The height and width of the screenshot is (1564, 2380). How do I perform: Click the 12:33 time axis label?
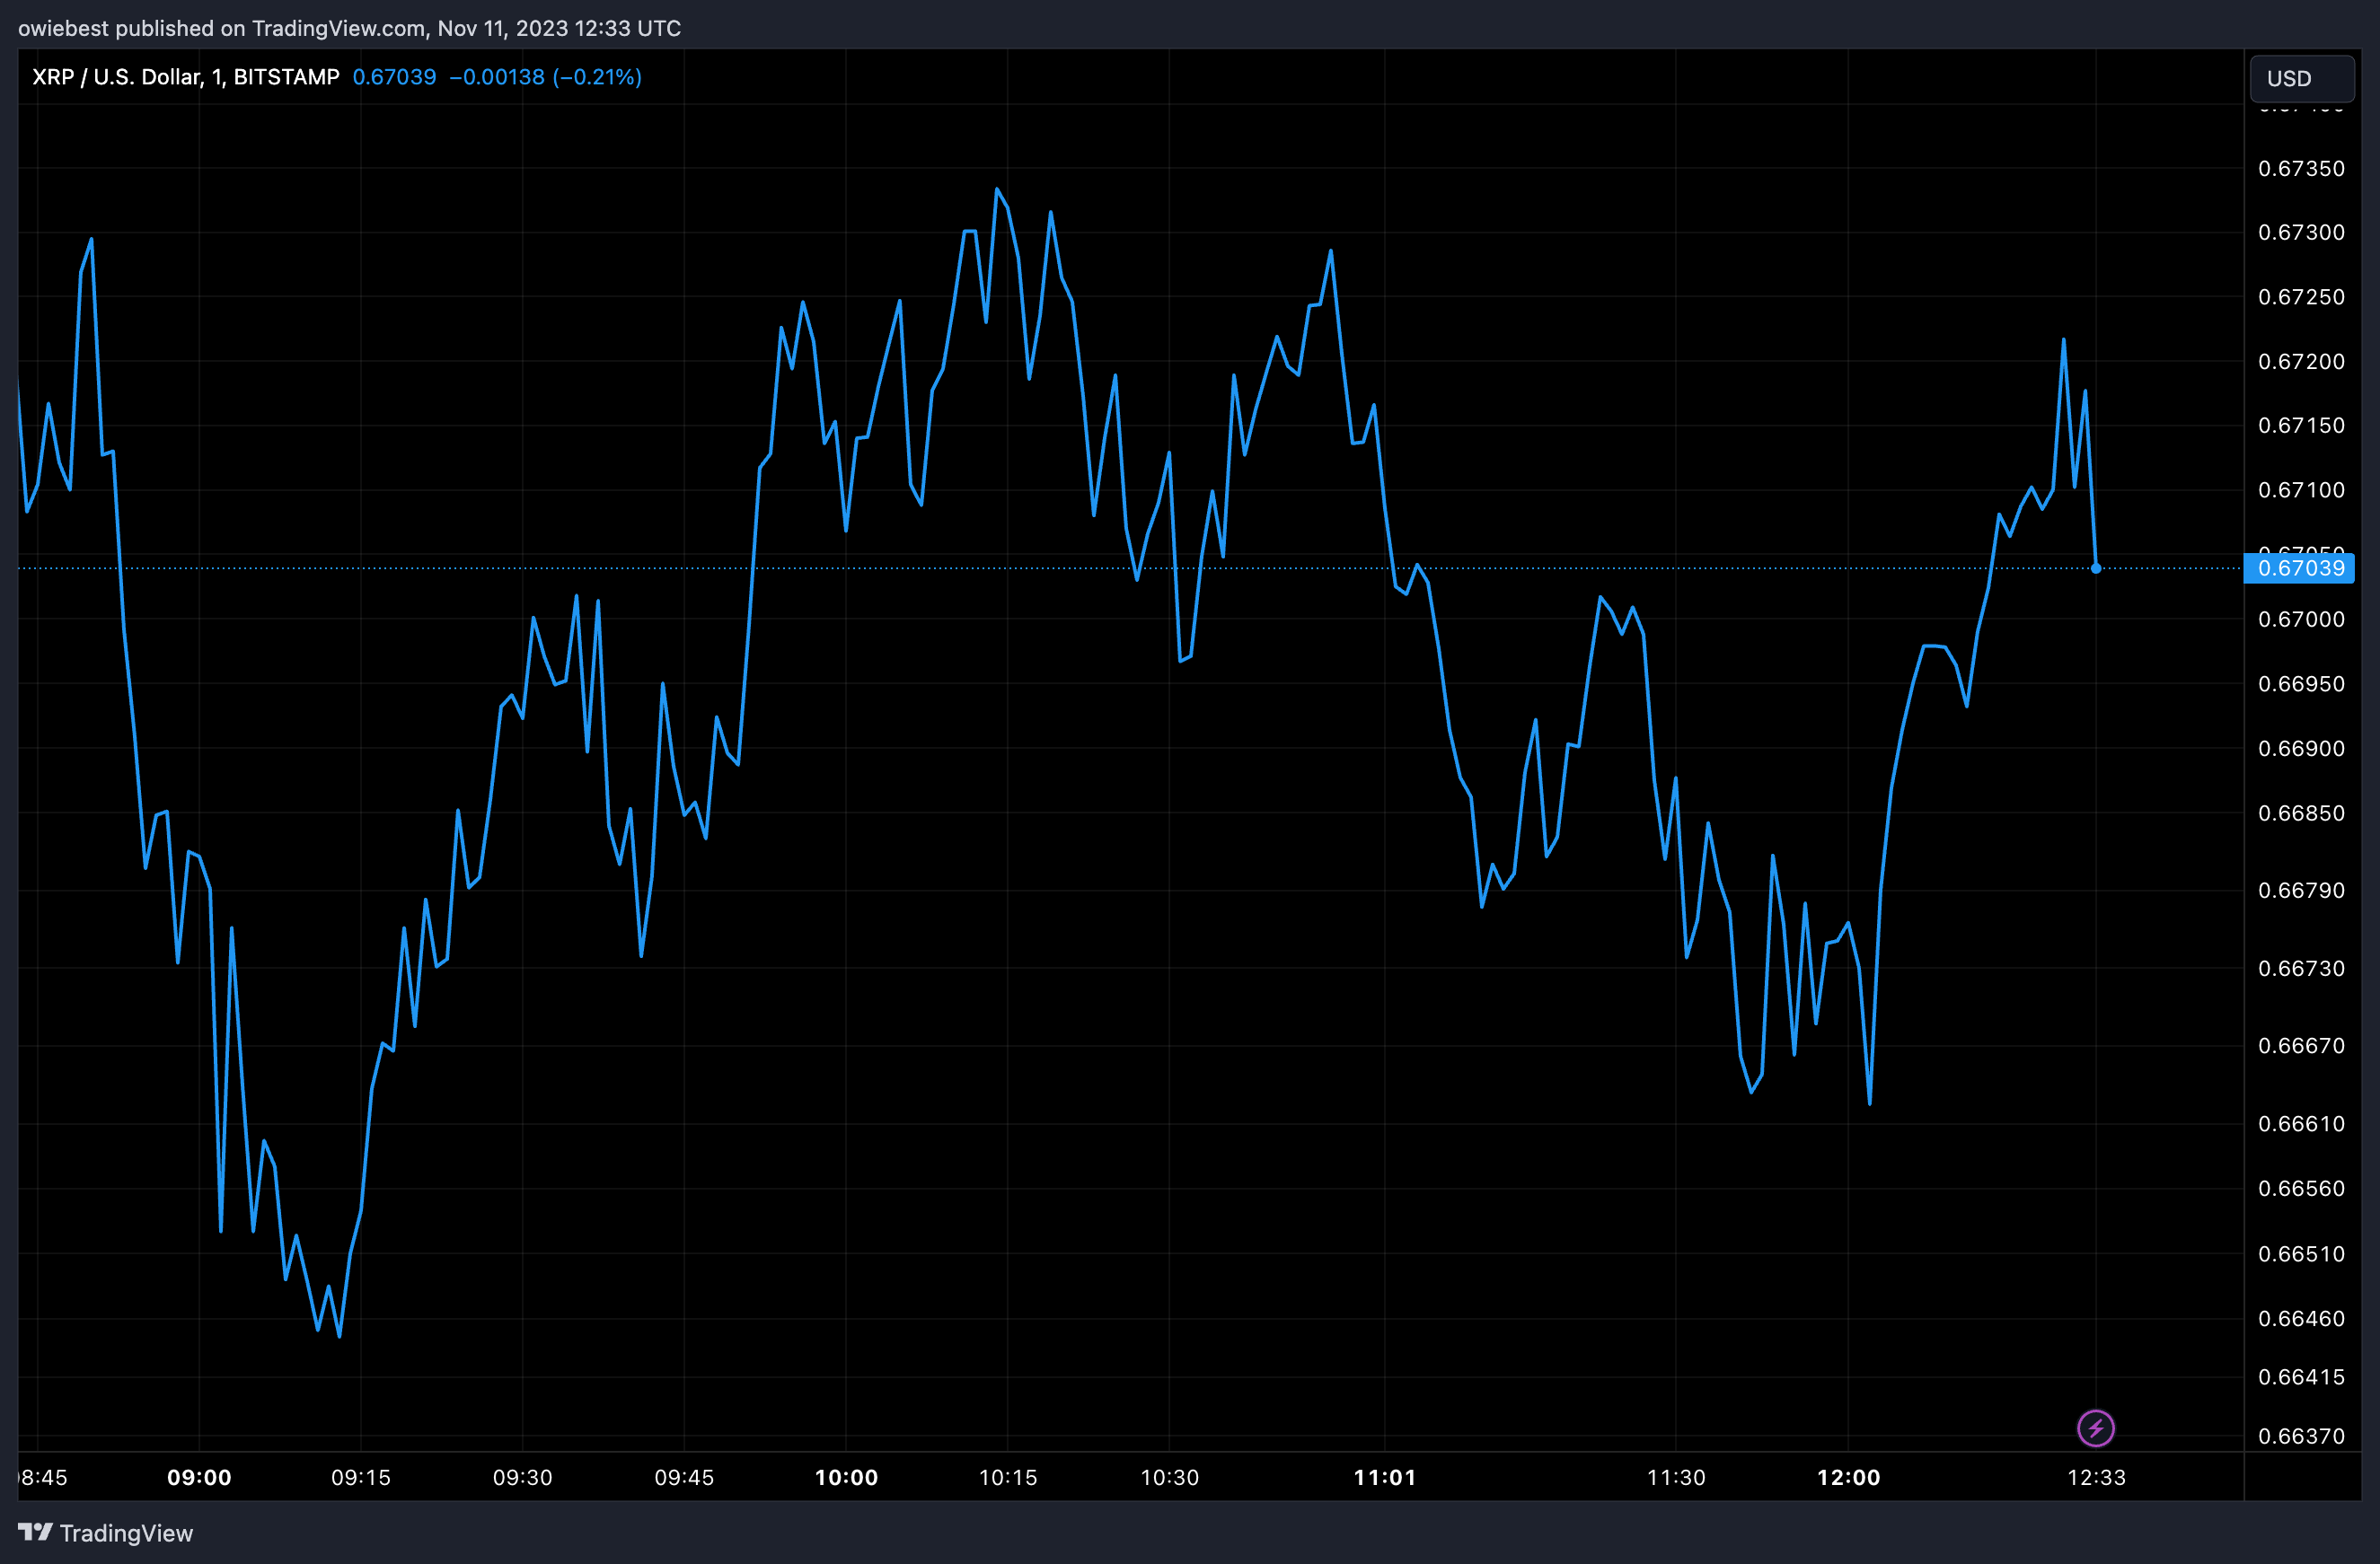(x=2096, y=1477)
